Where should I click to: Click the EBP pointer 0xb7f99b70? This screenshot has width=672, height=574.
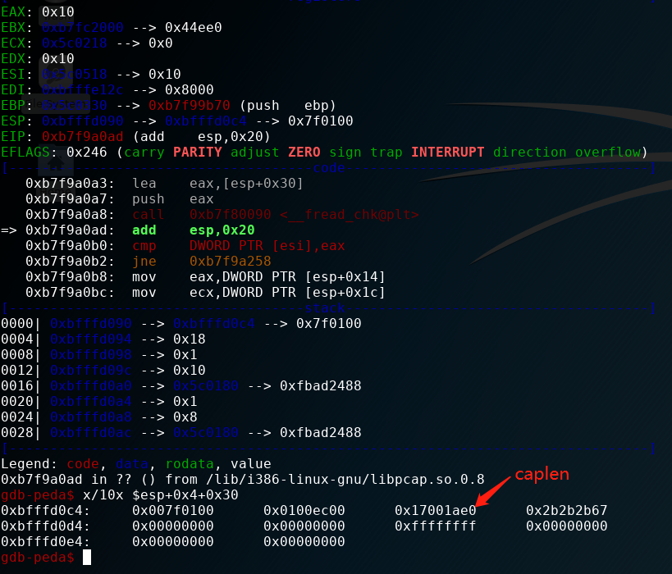pyautogui.click(x=190, y=106)
